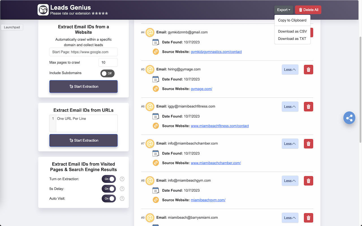The height and width of the screenshot is (226, 362).
Task: Select email text gymkidznmb@gmail.com
Action: [188, 32]
